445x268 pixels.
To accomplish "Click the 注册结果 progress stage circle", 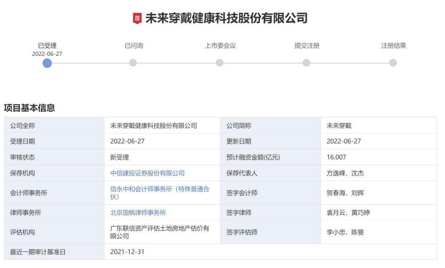I will [393, 63].
